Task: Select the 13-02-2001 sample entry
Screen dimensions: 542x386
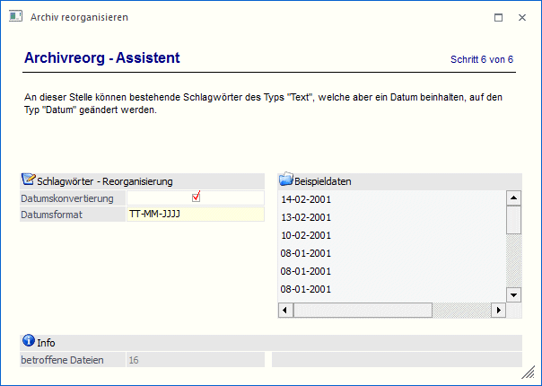Action: (307, 216)
